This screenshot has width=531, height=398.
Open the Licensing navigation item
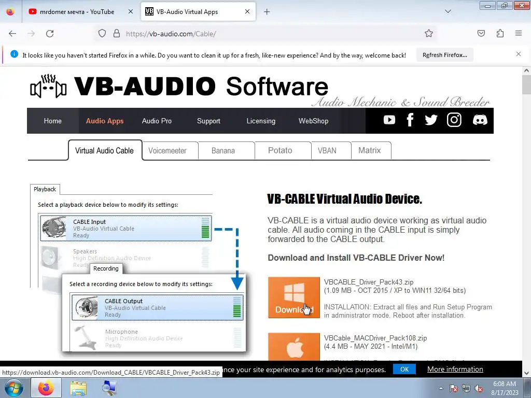(261, 121)
